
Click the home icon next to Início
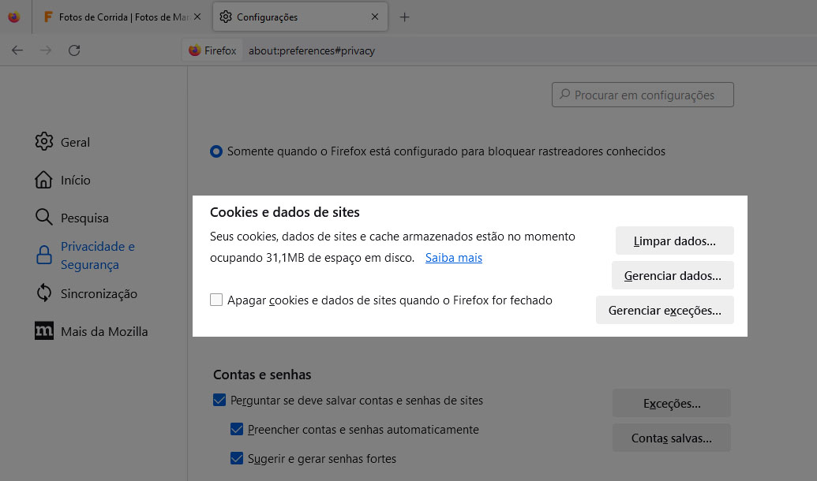(x=43, y=180)
